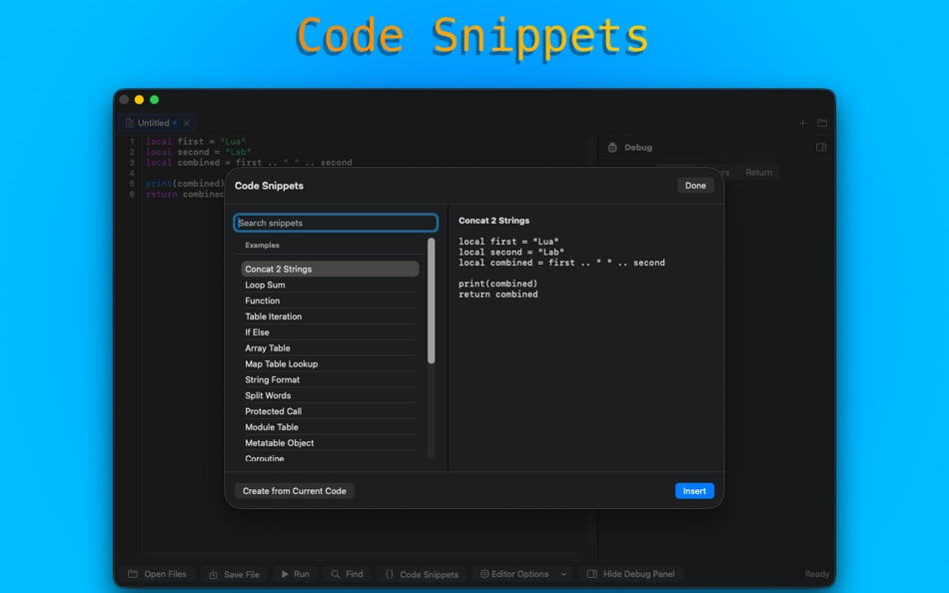Image resolution: width=949 pixels, height=593 pixels.
Task: Focus the Search snippets field
Action: tap(336, 223)
